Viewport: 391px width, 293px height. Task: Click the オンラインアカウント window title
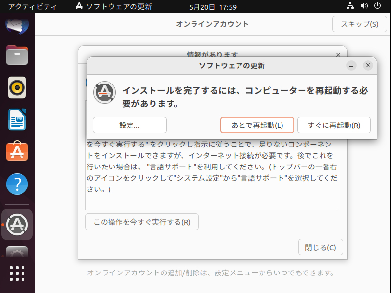point(213,24)
